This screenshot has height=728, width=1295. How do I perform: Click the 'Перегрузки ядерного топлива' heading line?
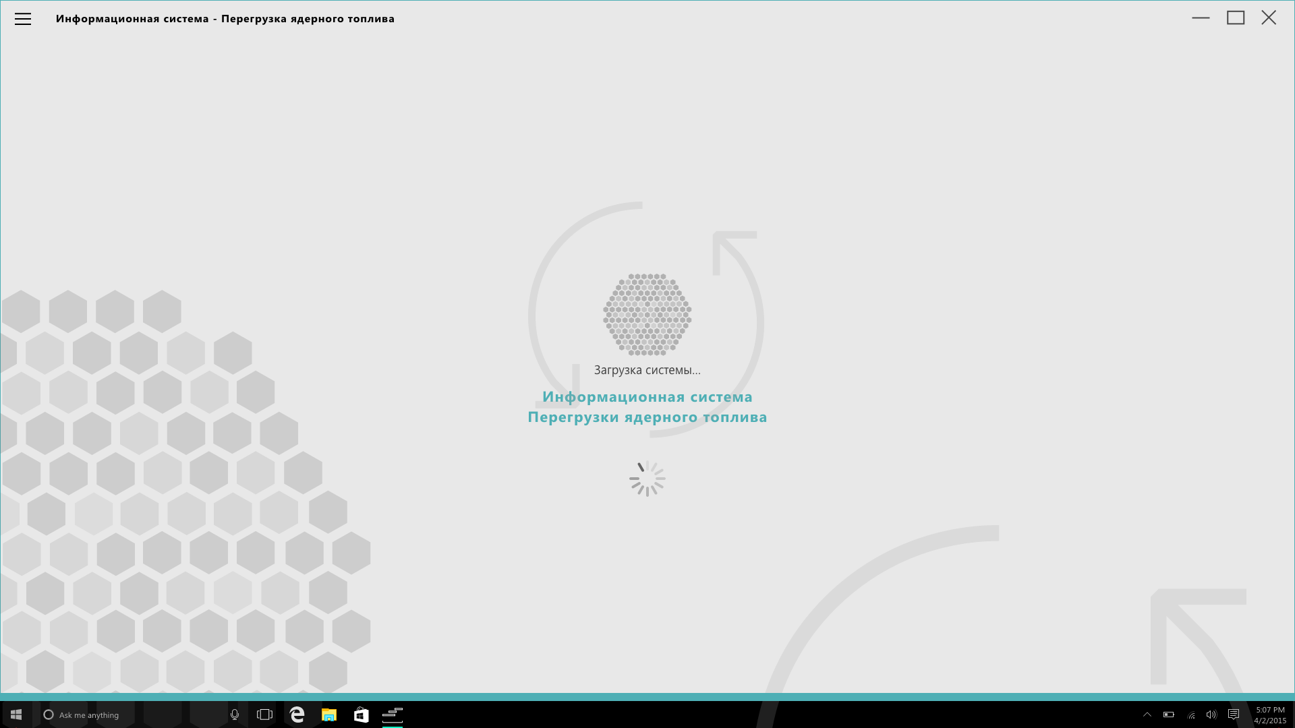647,417
